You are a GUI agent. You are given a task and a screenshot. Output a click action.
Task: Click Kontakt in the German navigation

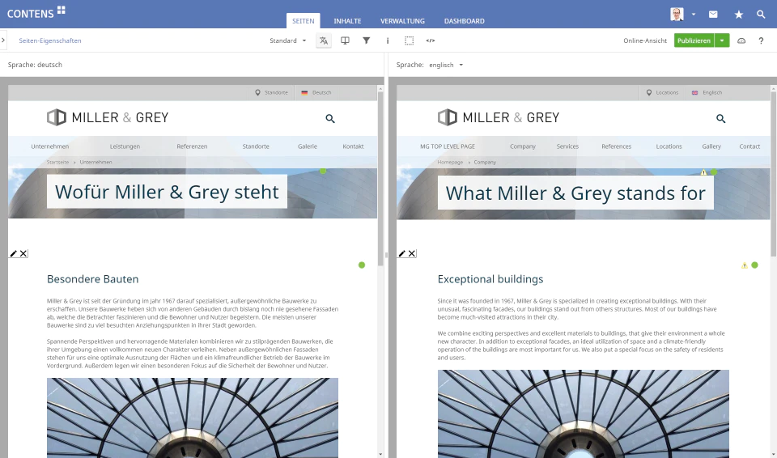click(354, 146)
